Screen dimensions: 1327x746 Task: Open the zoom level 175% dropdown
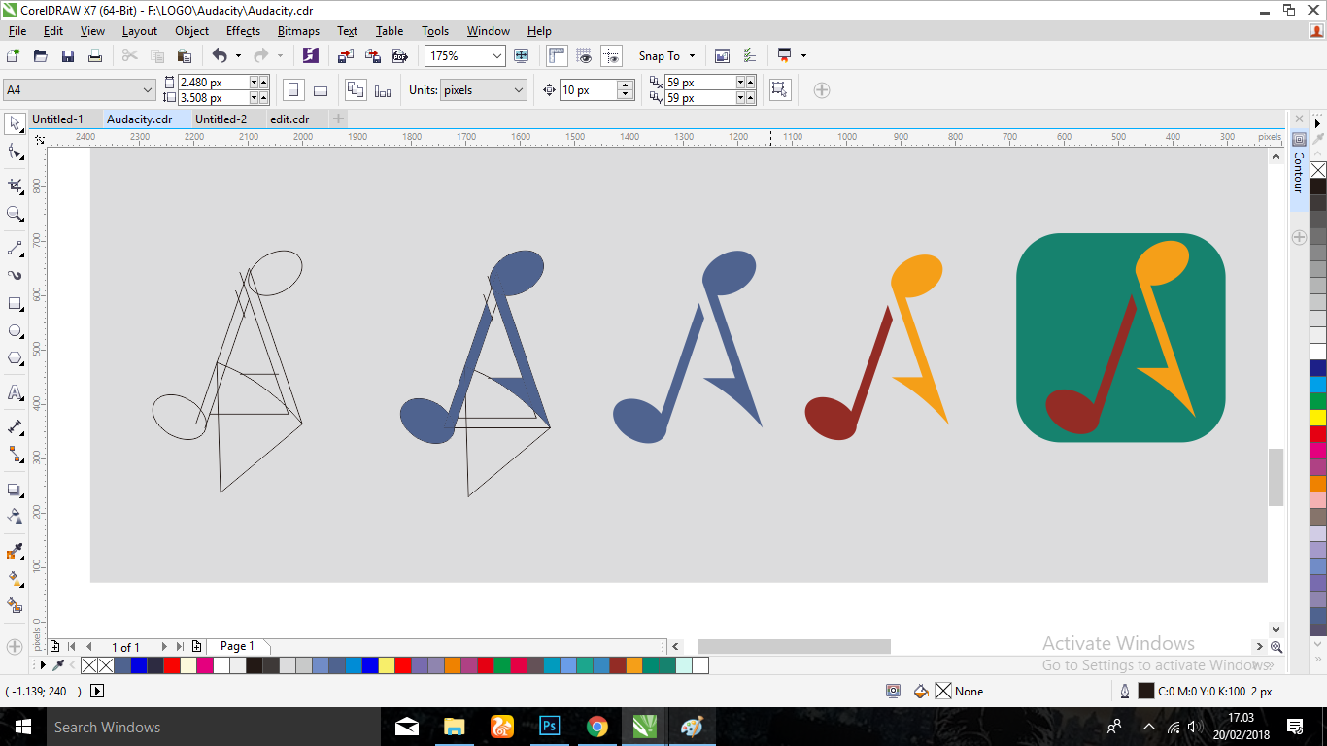point(497,56)
